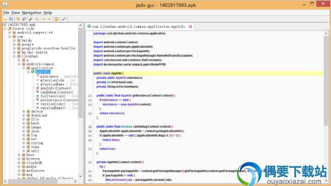Screen dimensions: 331x186
Task: Open text search via the wand icon
Action: point(31,19)
